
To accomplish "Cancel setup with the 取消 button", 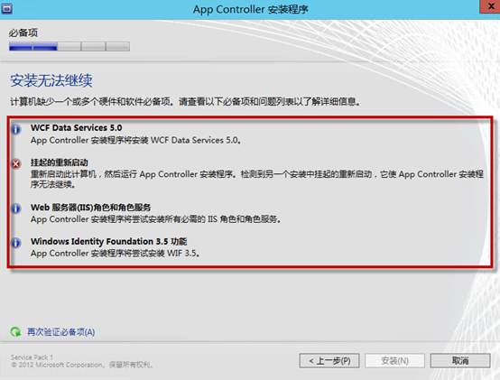I will pyautogui.click(x=460, y=360).
